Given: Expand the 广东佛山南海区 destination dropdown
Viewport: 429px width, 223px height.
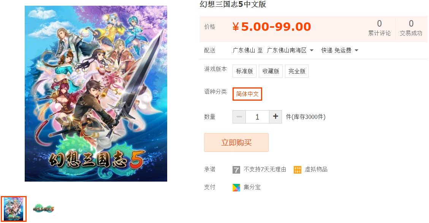Looking at the screenshot, I should tap(290, 51).
